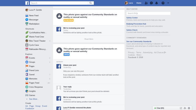The height and width of the screenshot is (110, 196).
Task: Click profile thumbnail beside Your reply
Action: 59,88
